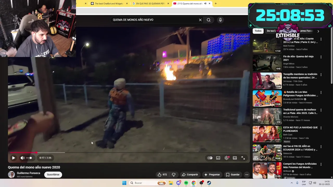
Task: Enter fullscreen mode
Action: (243, 158)
